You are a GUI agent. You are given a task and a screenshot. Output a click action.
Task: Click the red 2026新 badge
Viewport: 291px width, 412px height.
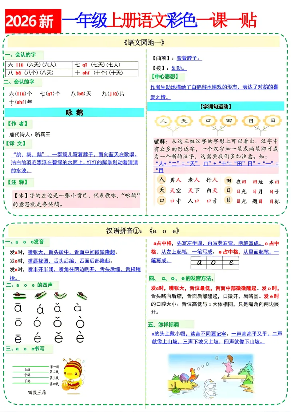33,21
